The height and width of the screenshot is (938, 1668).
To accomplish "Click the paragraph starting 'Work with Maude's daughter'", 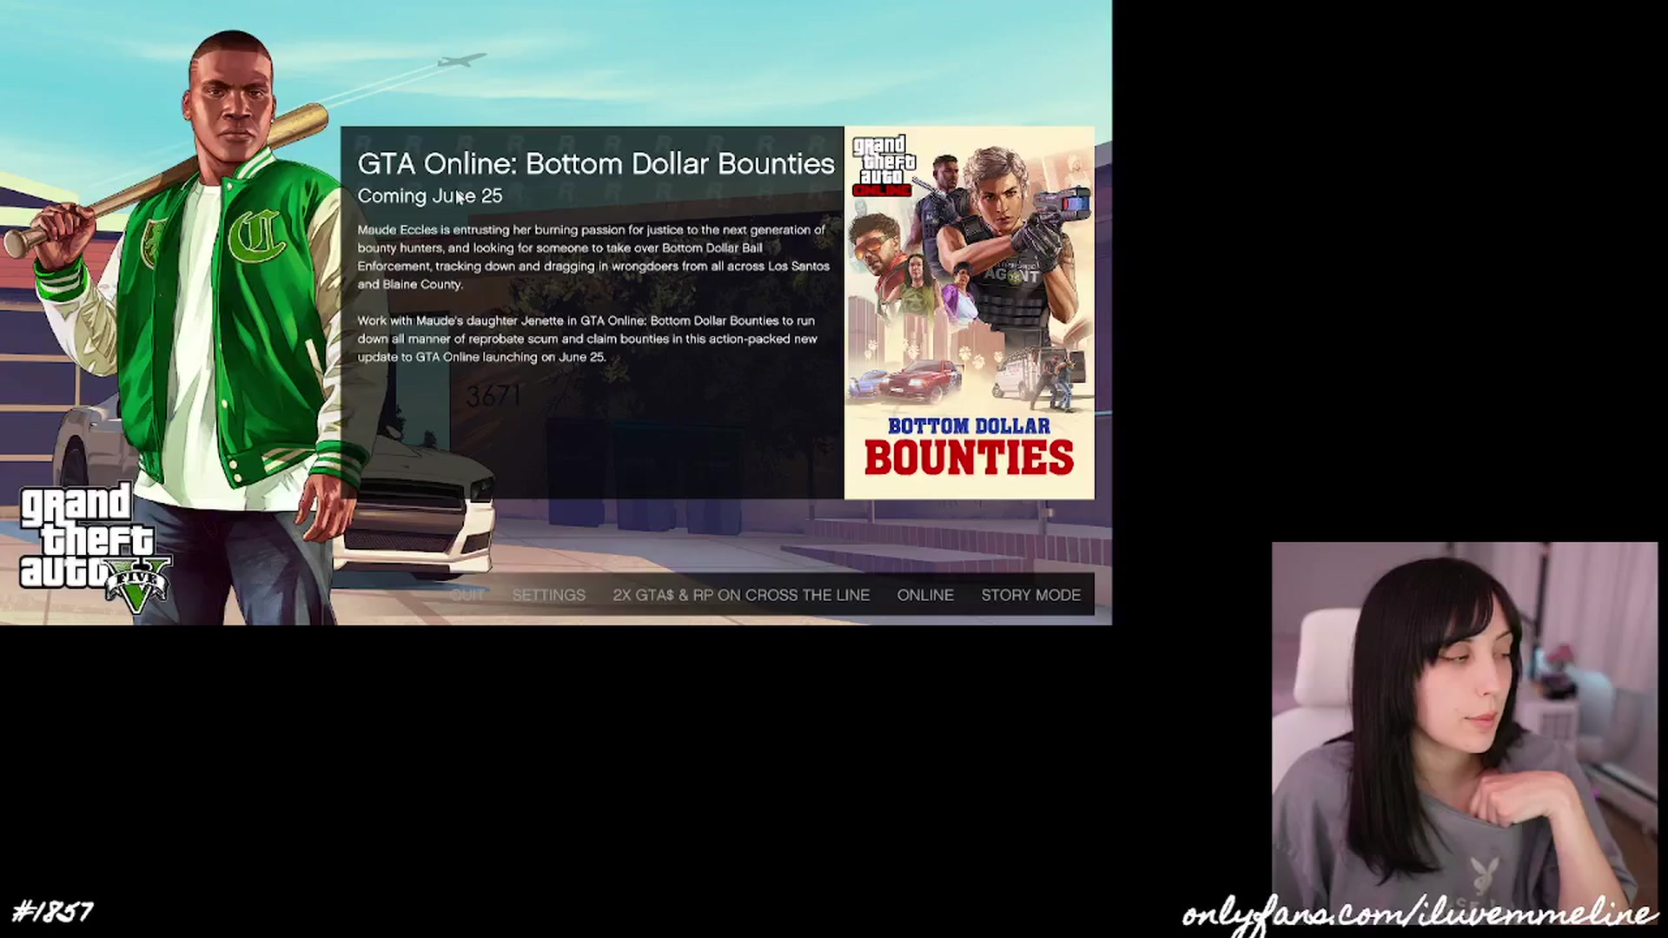I will click(587, 339).
